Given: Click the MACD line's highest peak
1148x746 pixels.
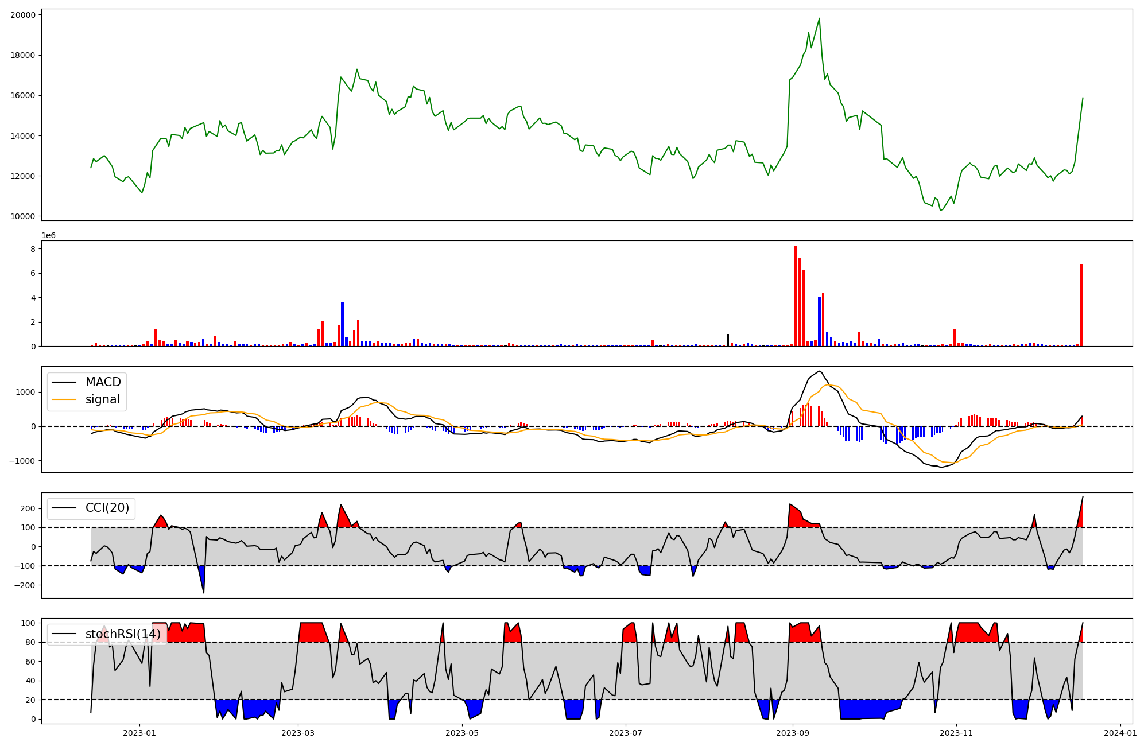Looking at the screenshot, I should (x=819, y=371).
